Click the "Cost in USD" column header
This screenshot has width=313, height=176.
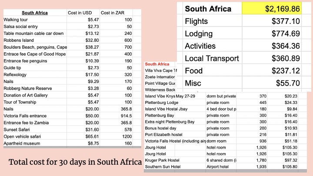coord(79,13)
